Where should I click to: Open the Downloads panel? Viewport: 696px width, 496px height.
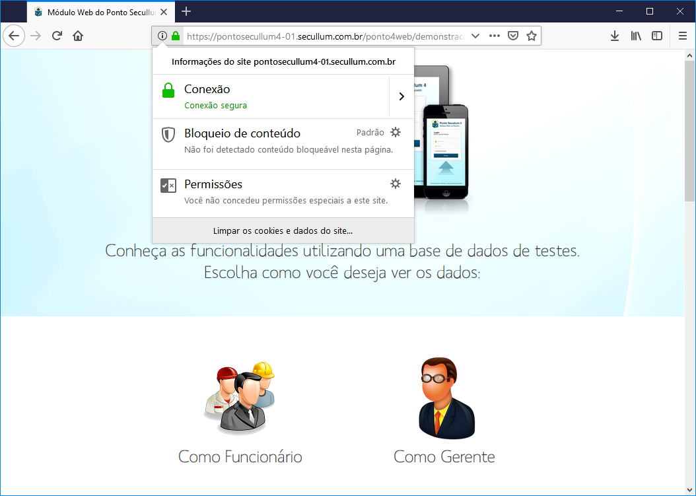[614, 36]
